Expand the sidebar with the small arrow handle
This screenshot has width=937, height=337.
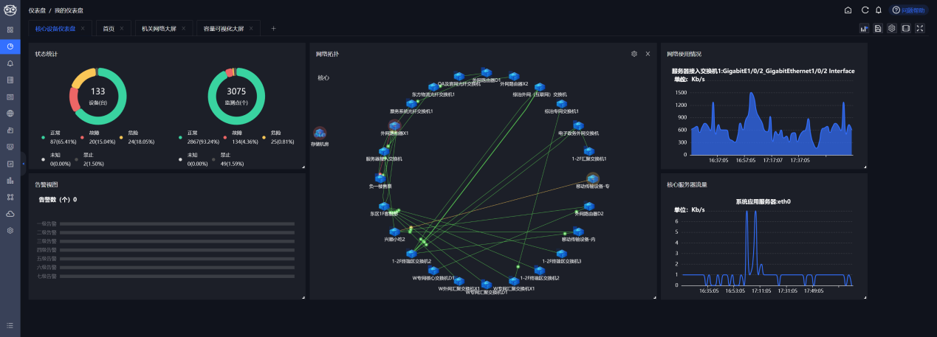pos(24,163)
